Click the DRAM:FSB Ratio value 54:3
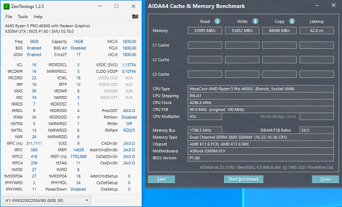Screen dimensions: 342x207 point(317,130)
